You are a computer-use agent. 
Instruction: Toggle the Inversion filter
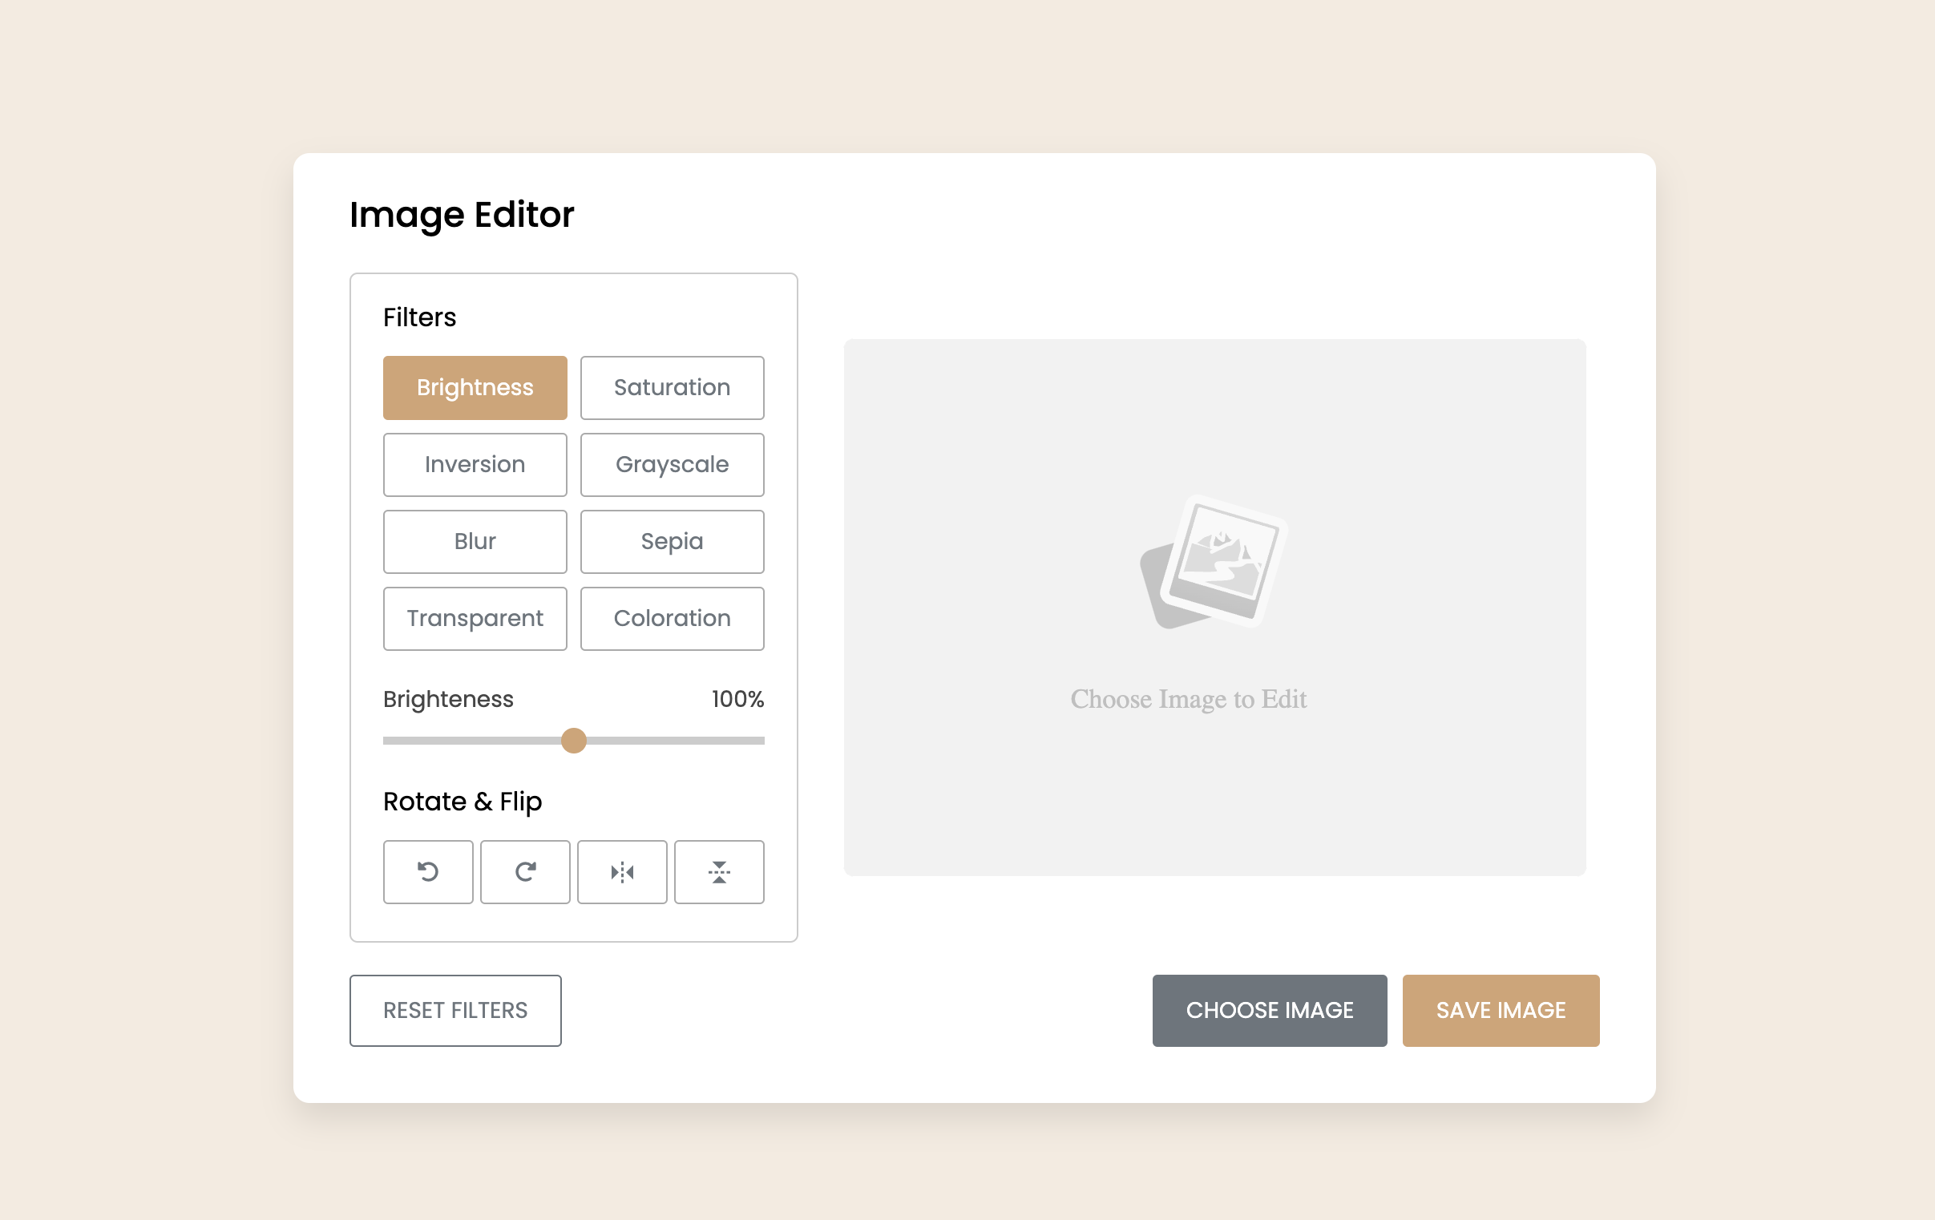click(x=475, y=465)
